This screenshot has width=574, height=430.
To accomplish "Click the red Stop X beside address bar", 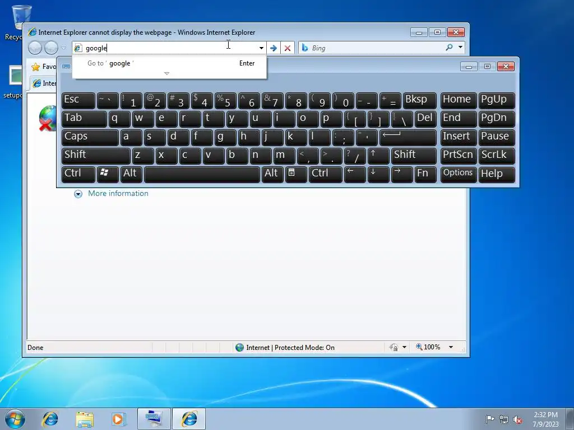I will 288,48.
